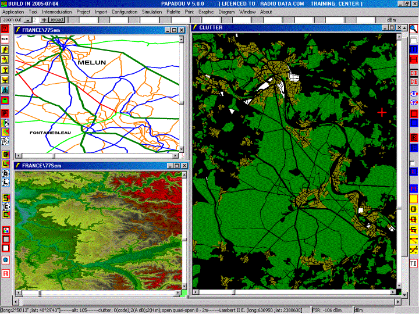This screenshot has height=314, width=419.
Task: Click the blue globe icon in left toolbar
Action: coord(5,259)
